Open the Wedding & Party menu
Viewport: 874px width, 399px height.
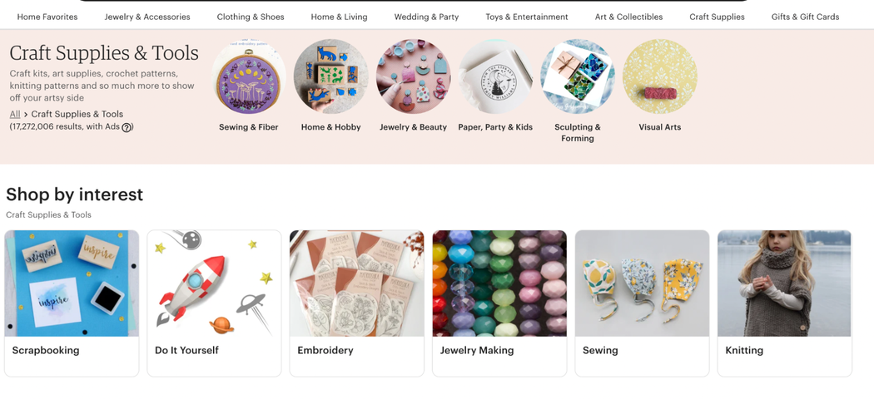click(426, 17)
